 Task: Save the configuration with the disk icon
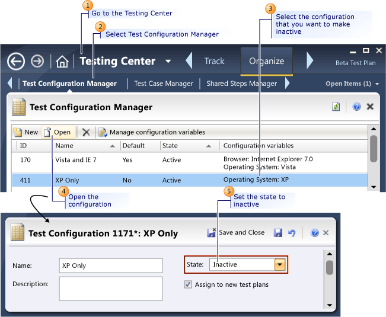pyautogui.click(x=277, y=233)
